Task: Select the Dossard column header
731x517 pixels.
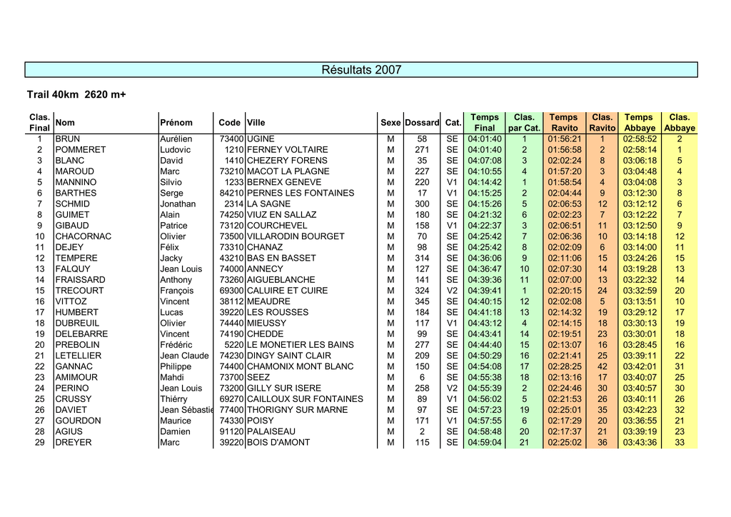Action: 422,123
